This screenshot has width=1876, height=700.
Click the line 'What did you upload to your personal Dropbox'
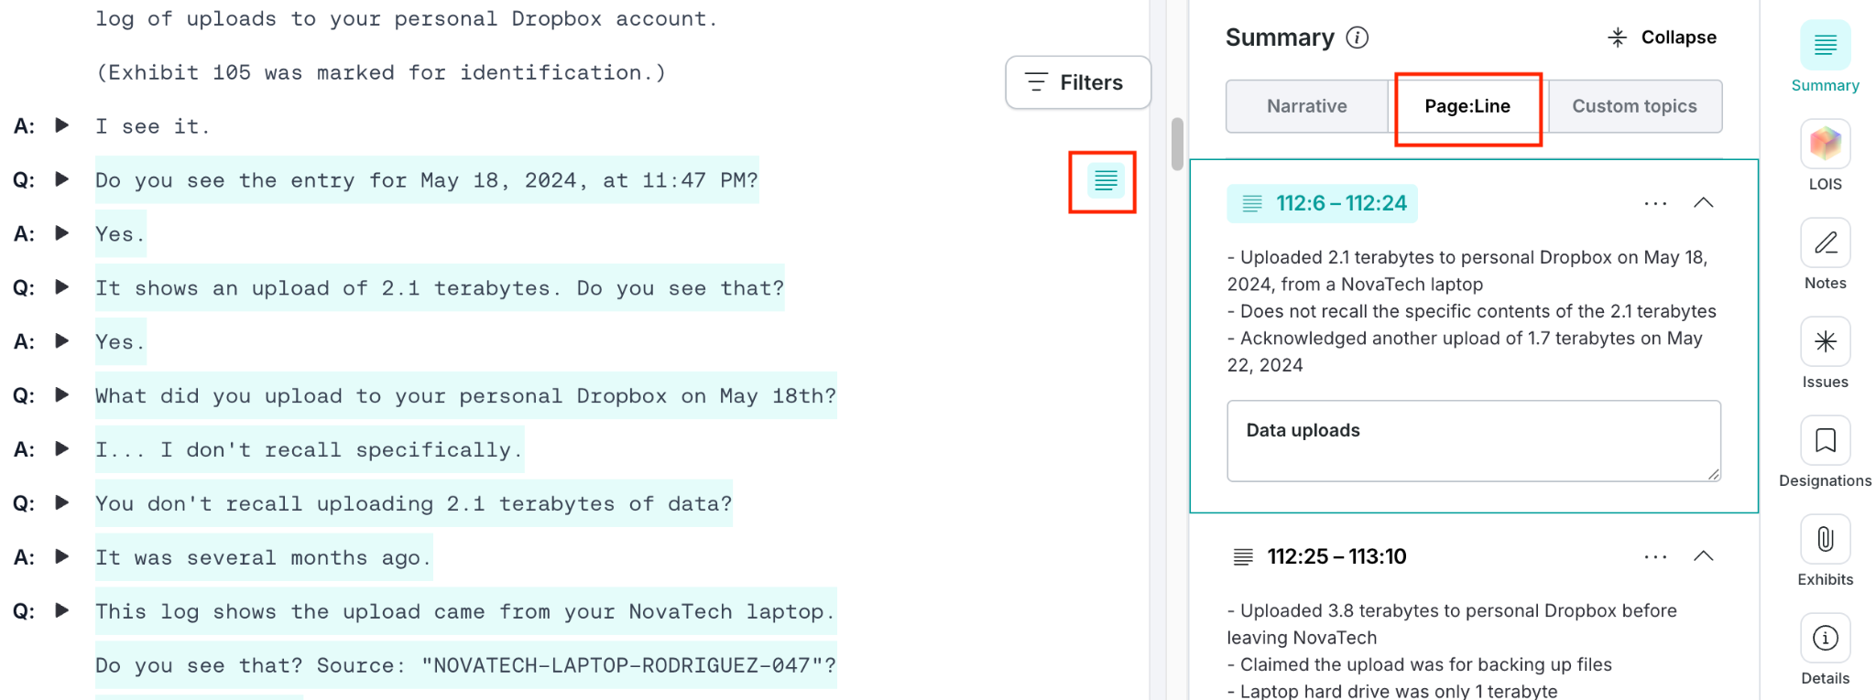(465, 395)
